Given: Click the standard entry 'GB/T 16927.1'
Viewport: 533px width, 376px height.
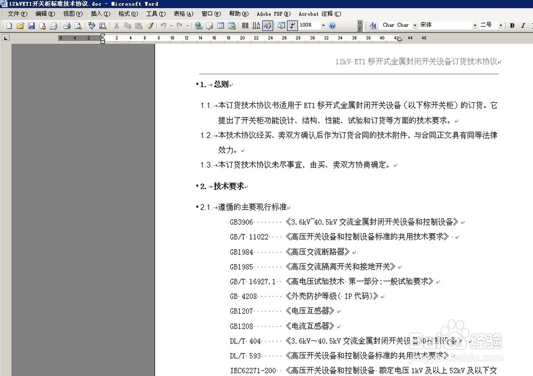Looking at the screenshot, I should [253, 282].
